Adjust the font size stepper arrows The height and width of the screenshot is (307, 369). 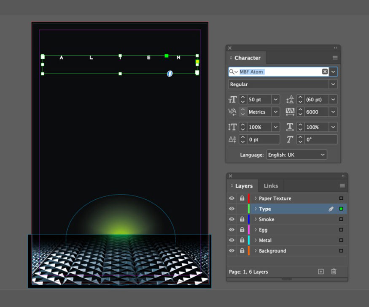[242, 99]
